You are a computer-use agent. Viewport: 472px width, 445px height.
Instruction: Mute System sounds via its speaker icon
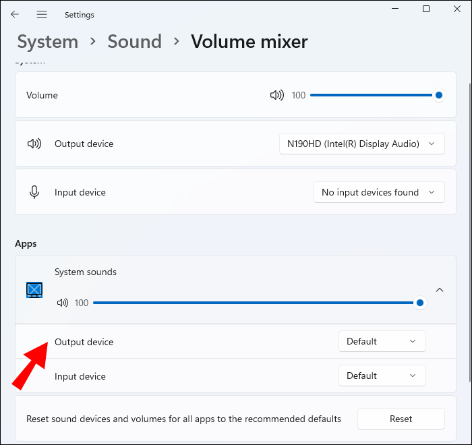[63, 303]
